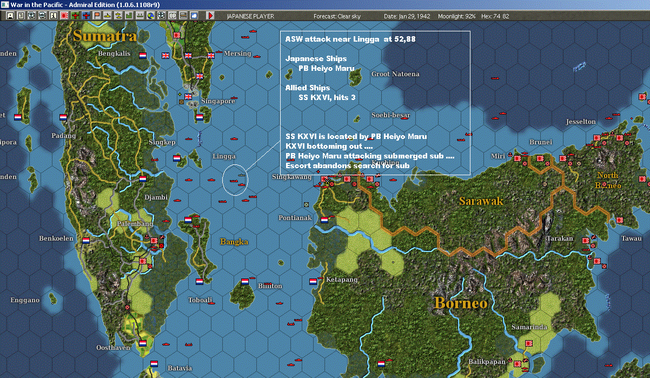
Task: Click the Balikpapan city label
Action: tap(488, 361)
